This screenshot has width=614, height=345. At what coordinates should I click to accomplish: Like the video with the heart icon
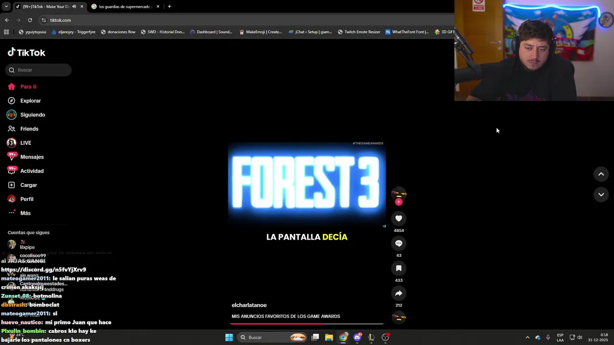click(x=399, y=218)
